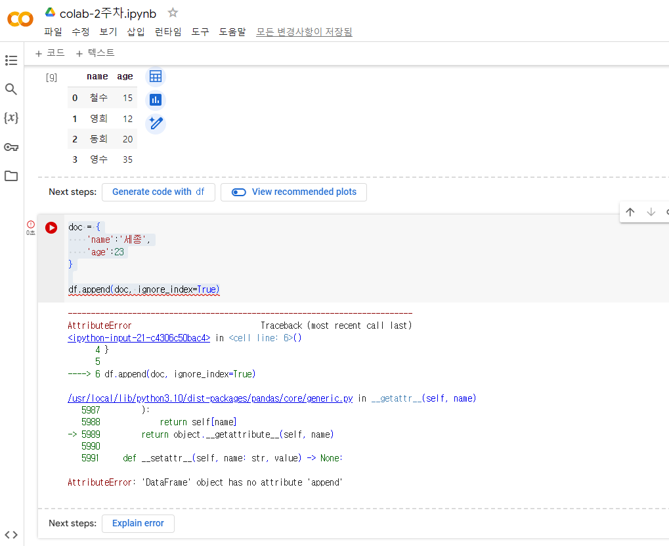Open the ipython-input-21 traceback link
Image resolution: width=669 pixels, height=546 pixels.
tap(139, 338)
